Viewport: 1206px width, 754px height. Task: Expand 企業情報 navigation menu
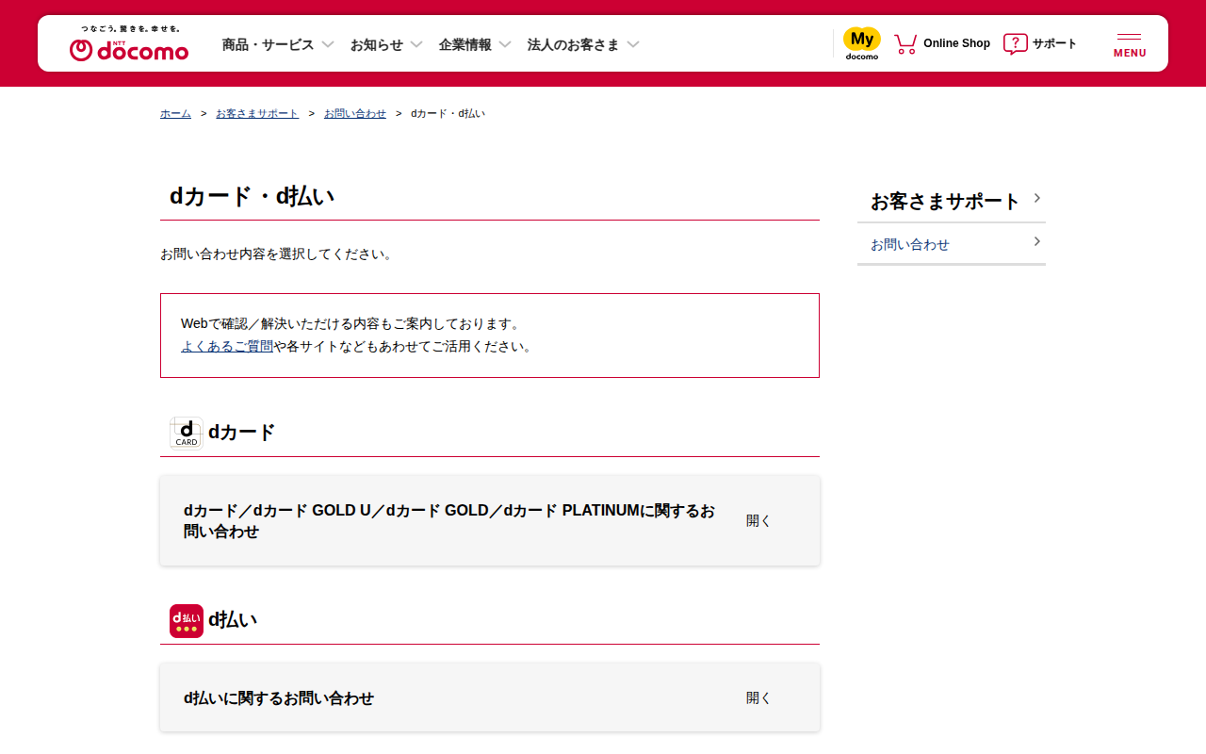475,44
